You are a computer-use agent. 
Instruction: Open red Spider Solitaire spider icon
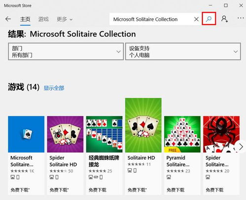click(221, 134)
